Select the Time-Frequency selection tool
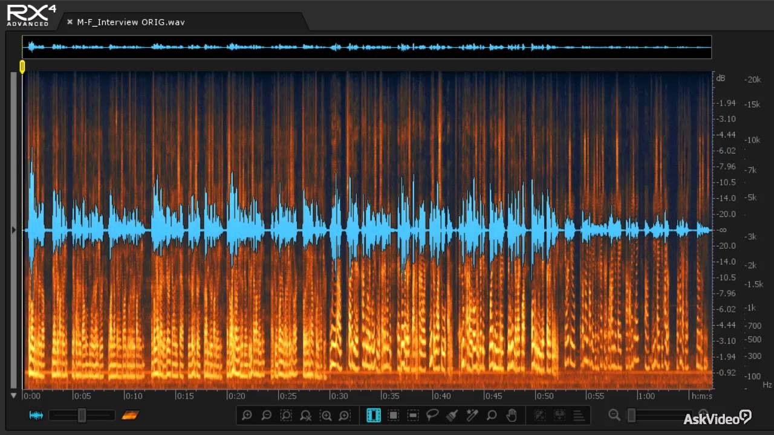The height and width of the screenshot is (435, 774). coord(393,415)
